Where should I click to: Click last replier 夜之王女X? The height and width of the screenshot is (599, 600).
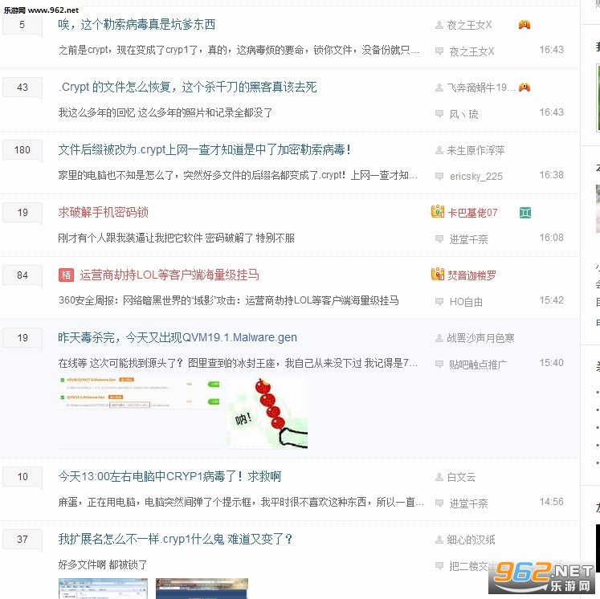(x=471, y=51)
